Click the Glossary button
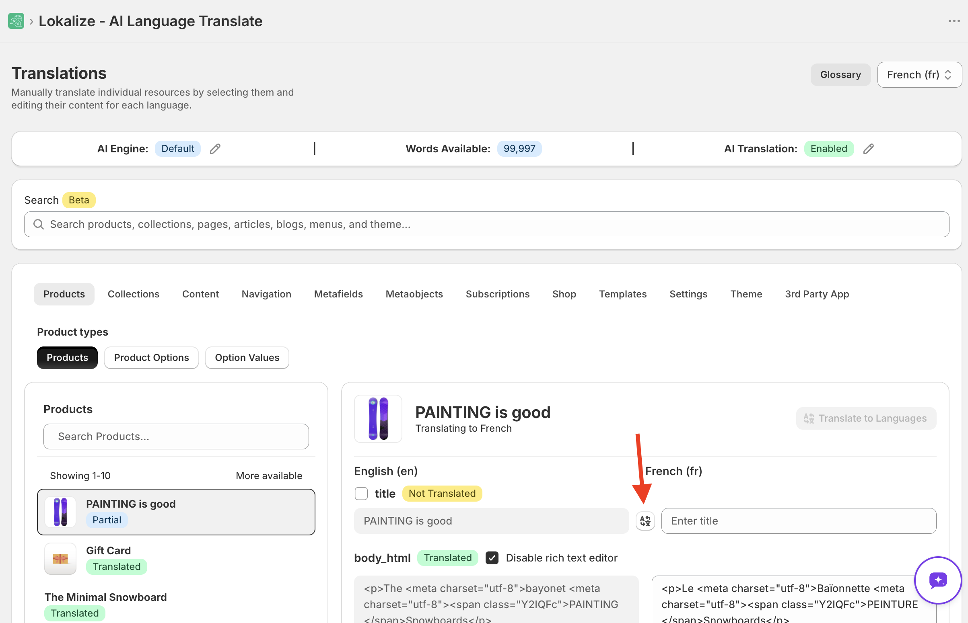 tap(840, 75)
